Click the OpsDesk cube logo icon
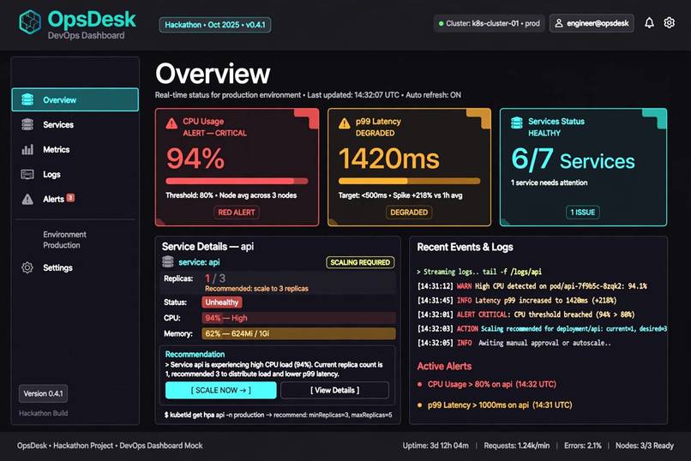The image size is (691, 461). [x=30, y=22]
